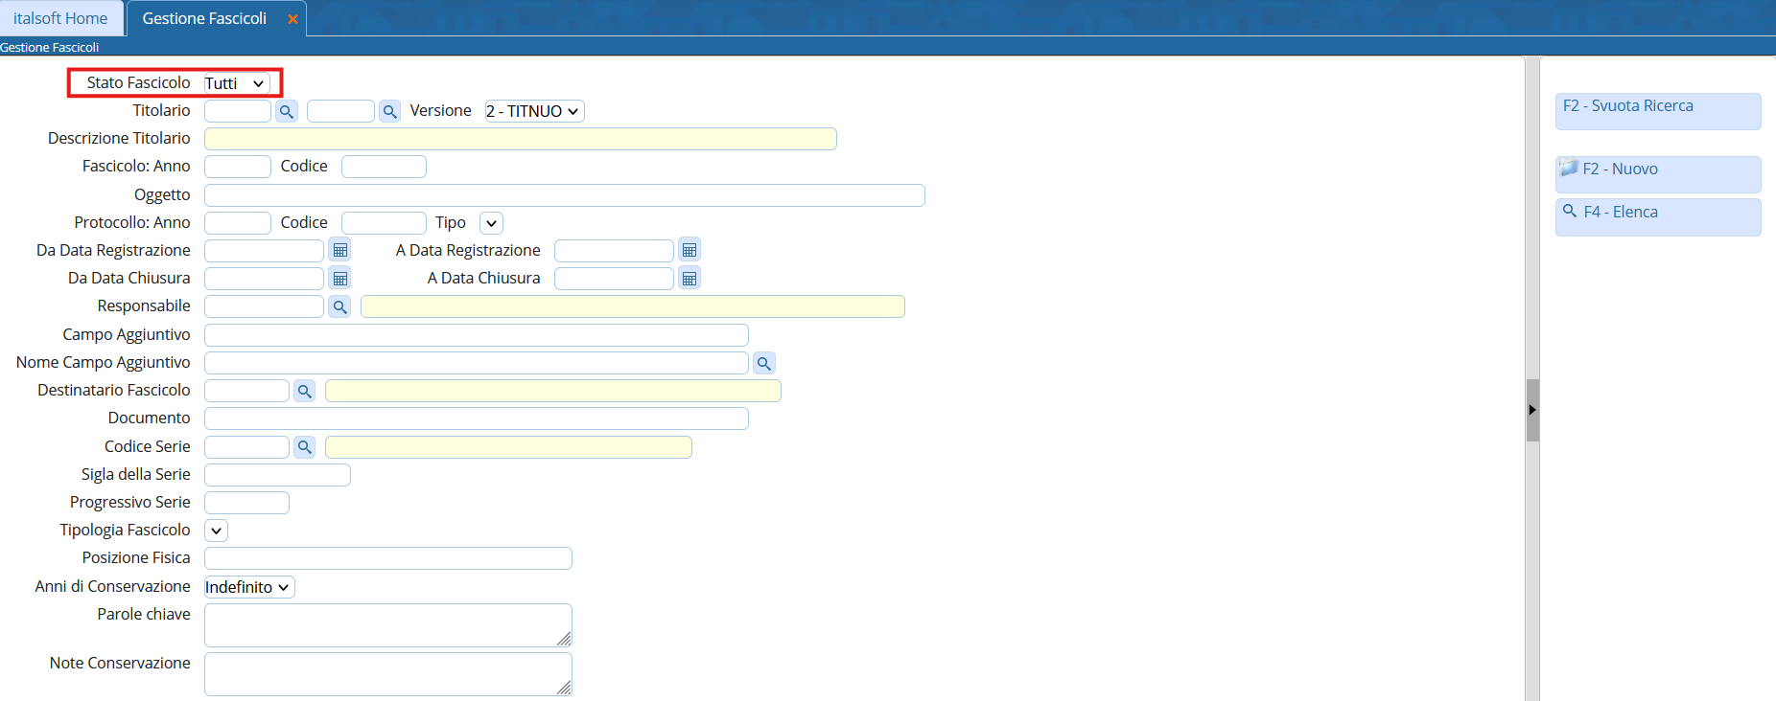This screenshot has width=1776, height=701.
Task: Click the Oggetto text input field
Action: (x=564, y=195)
